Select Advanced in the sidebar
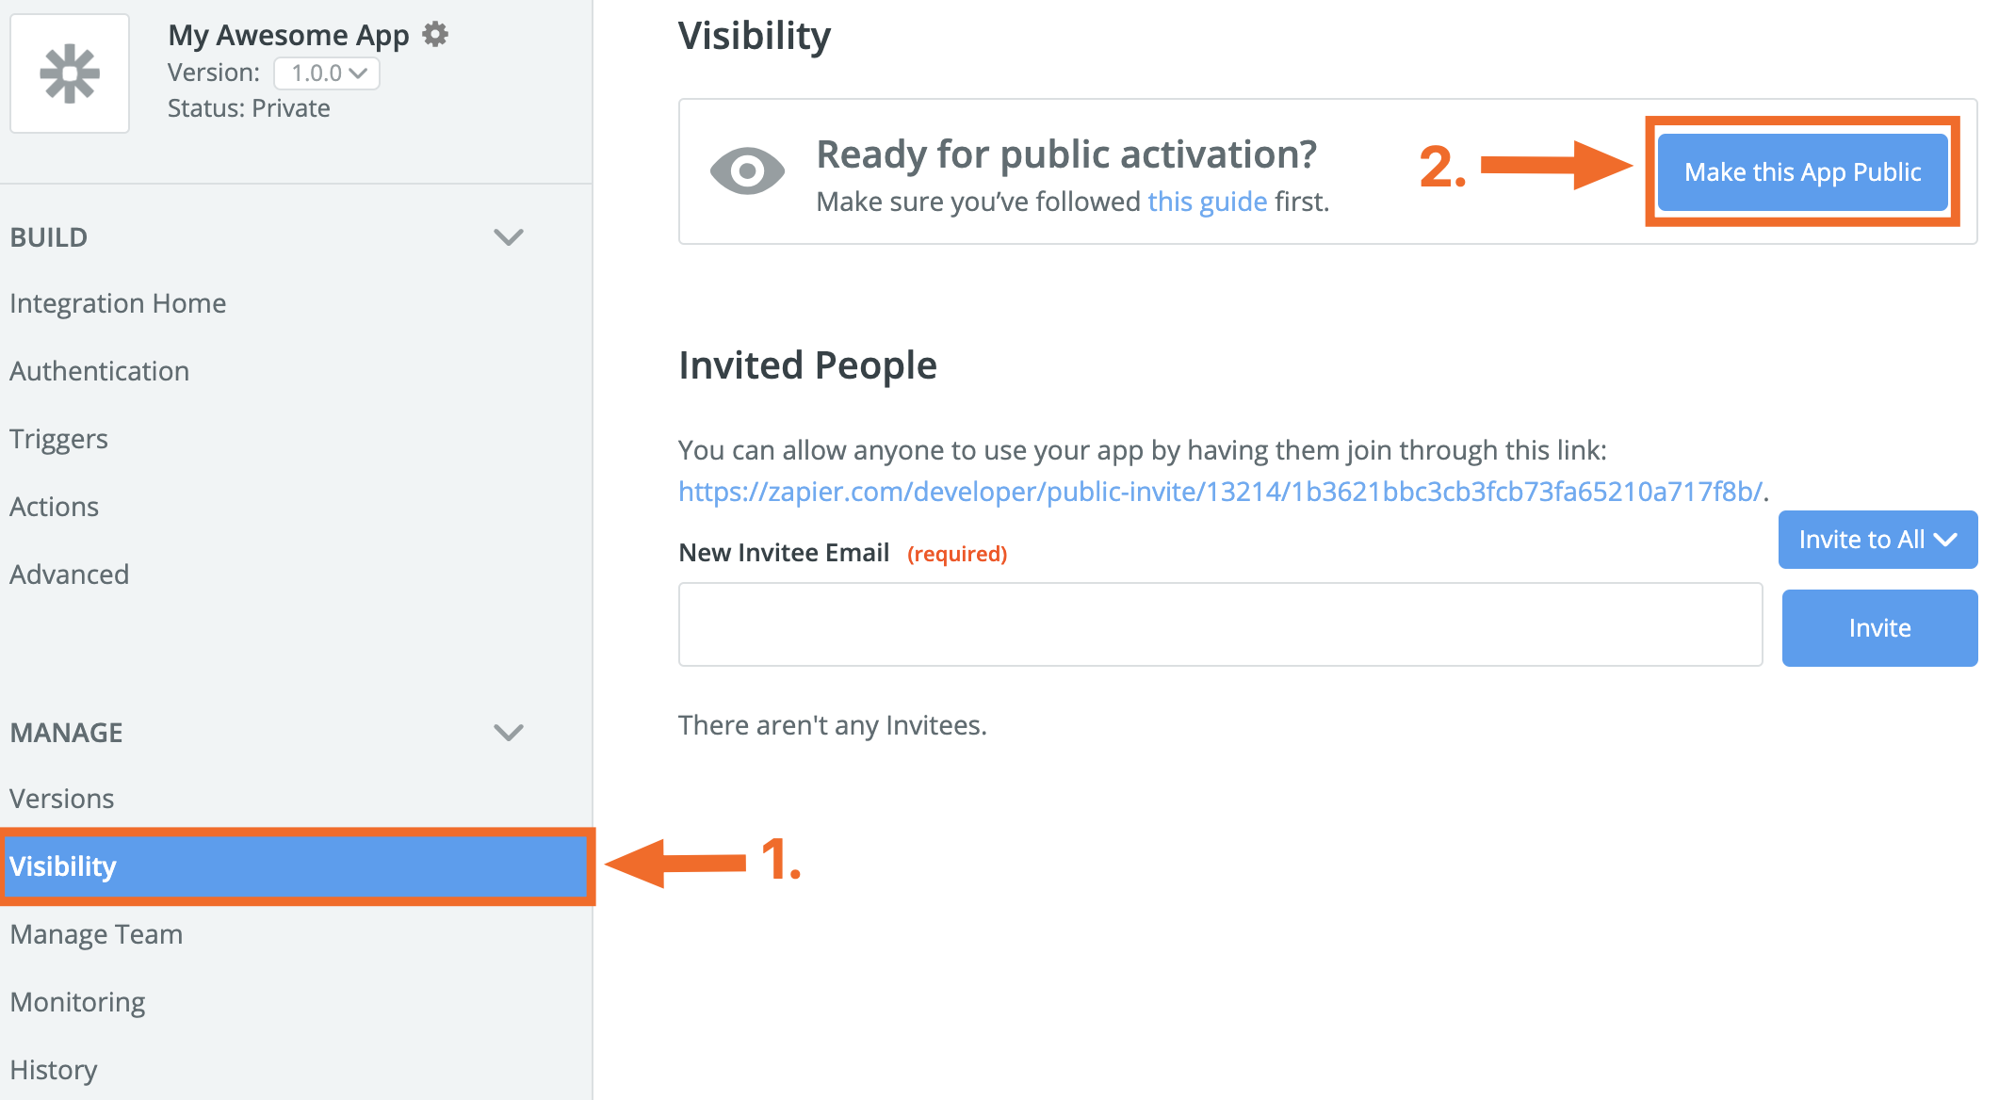 (x=69, y=574)
